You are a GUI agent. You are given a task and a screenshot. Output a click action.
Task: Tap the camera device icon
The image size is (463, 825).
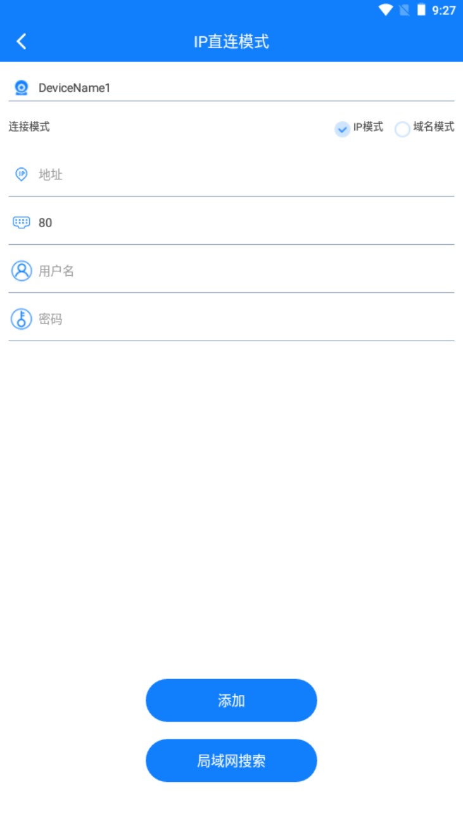[22, 88]
